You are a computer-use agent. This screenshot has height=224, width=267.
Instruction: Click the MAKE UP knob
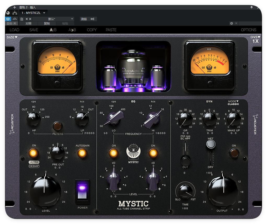click(234, 119)
